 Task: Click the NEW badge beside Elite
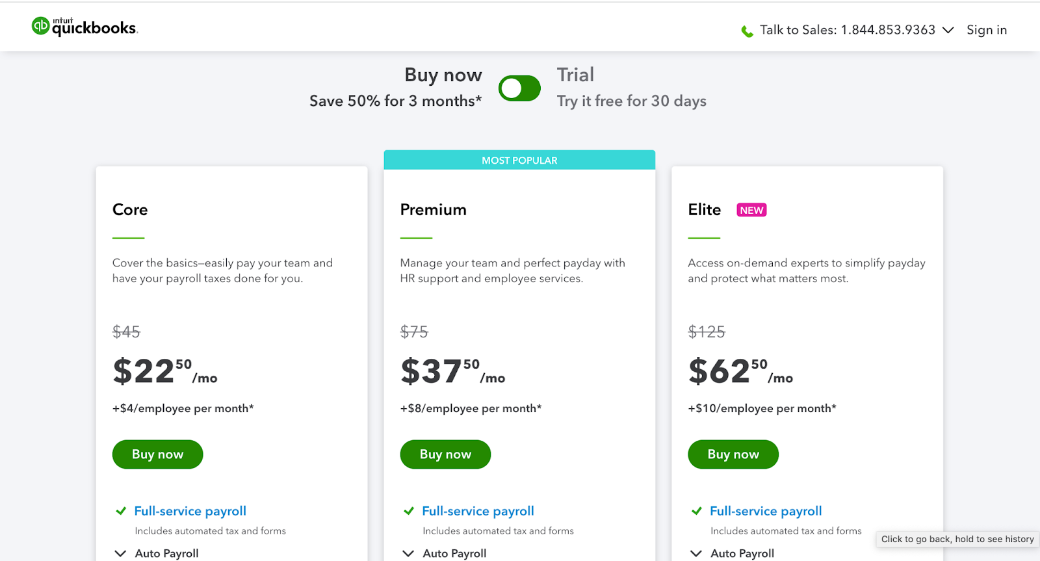pyautogui.click(x=751, y=210)
